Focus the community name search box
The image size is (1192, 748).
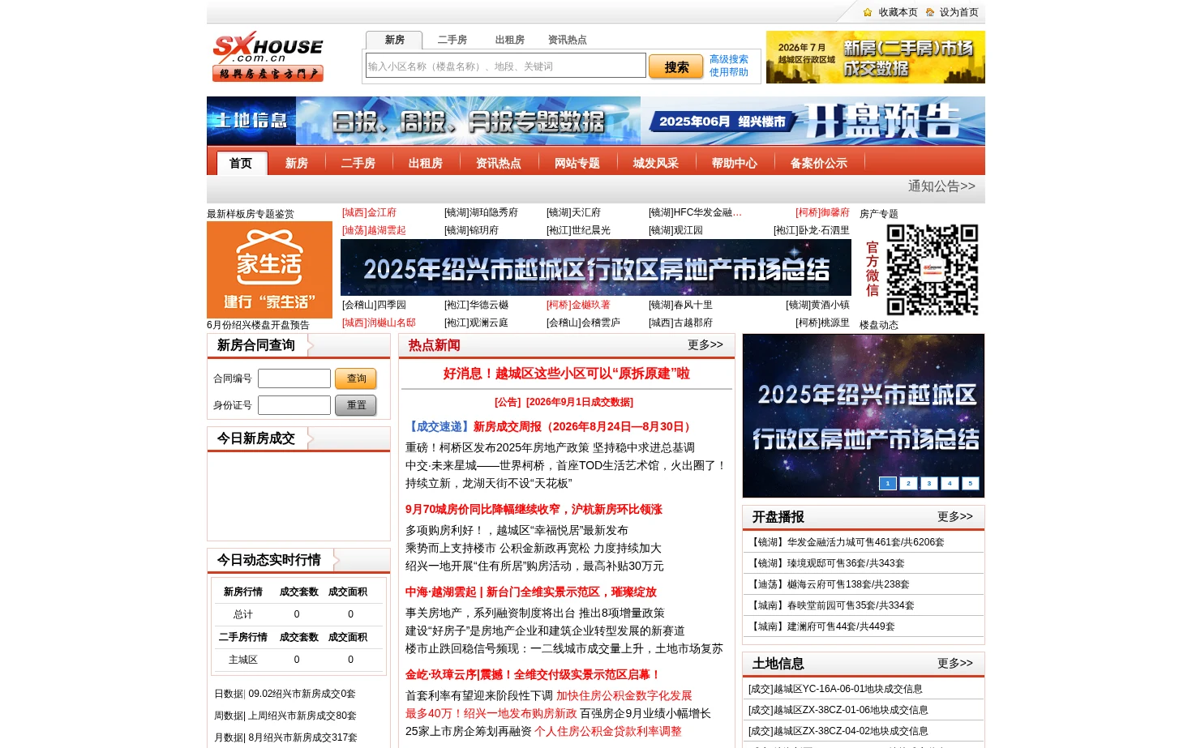(506, 66)
